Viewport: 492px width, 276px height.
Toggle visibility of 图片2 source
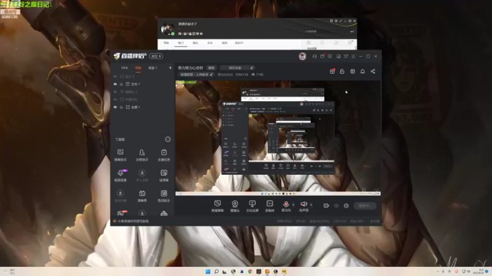(115, 76)
